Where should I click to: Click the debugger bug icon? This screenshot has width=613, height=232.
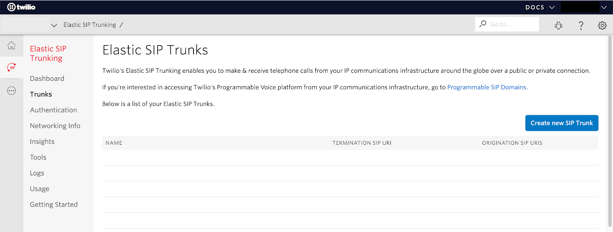[x=558, y=25]
